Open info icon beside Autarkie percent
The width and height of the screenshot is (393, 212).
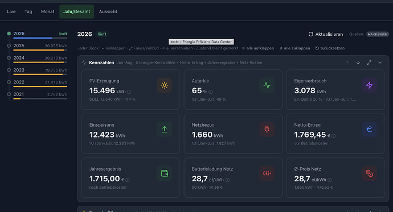pyautogui.click(x=211, y=92)
